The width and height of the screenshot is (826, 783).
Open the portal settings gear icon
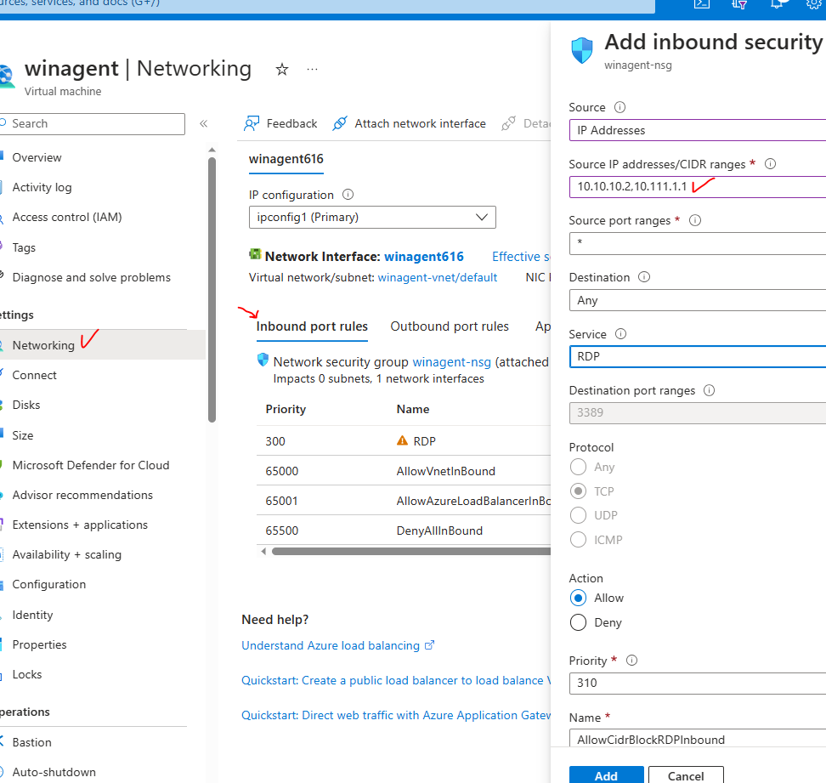pyautogui.click(x=813, y=5)
